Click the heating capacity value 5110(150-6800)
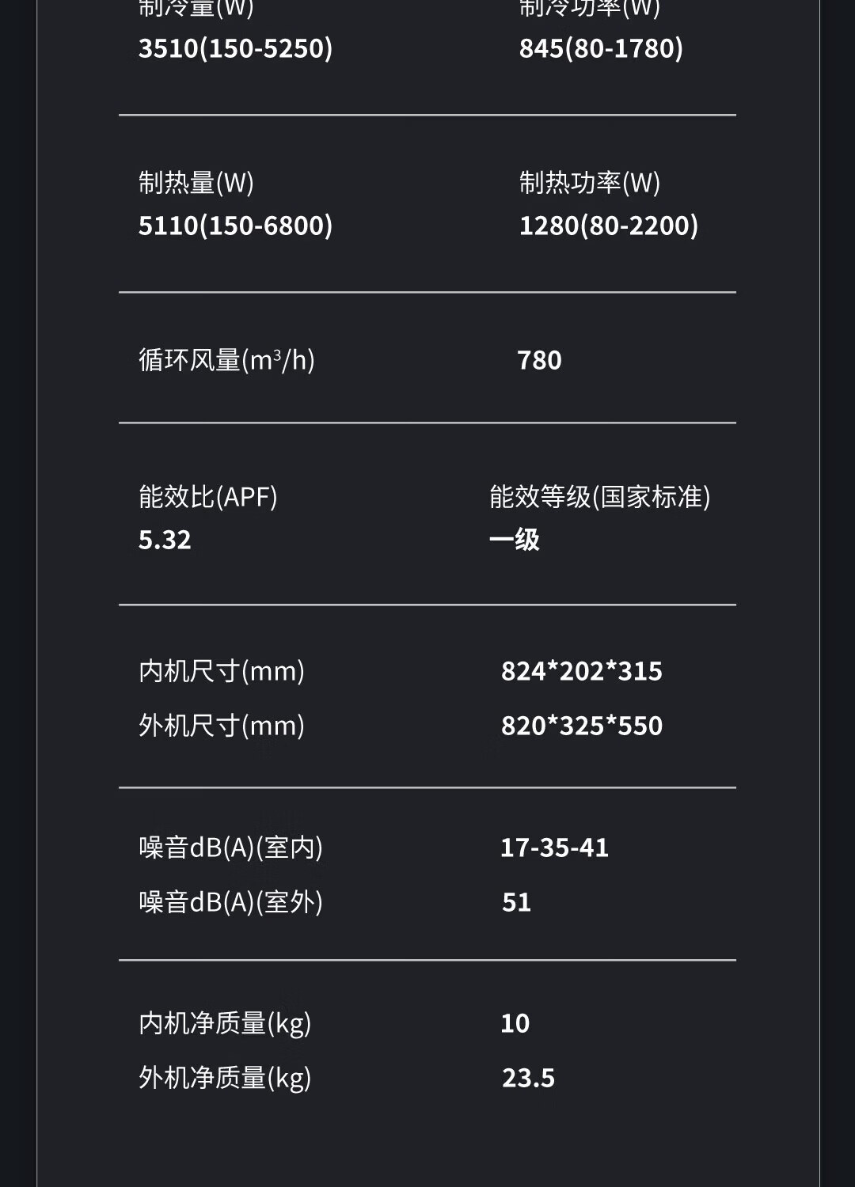Viewport: 855px width, 1187px height. tap(235, 226)
